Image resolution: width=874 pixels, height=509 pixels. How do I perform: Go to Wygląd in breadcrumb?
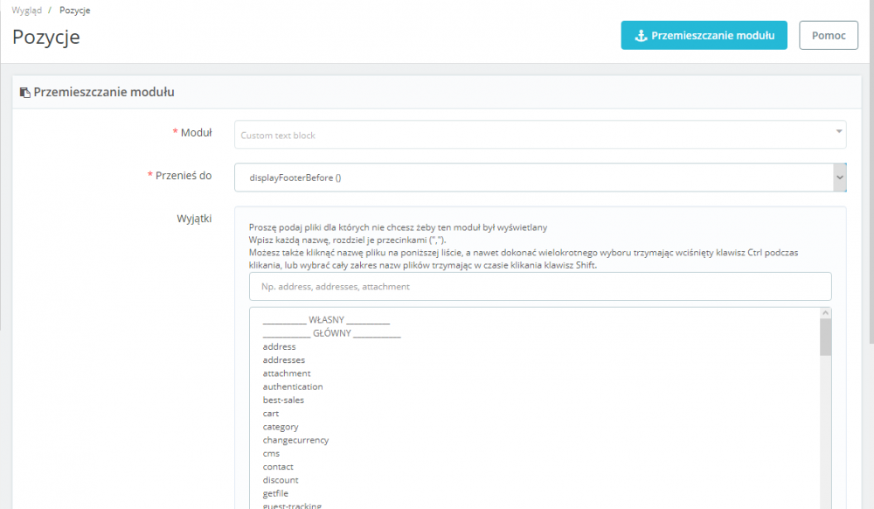click(x=27, y=10)
